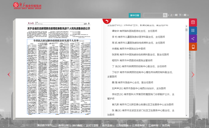Image resolution: width=209 pixels, height=128 pixels.
Task: Open the page list icon
Action: pyautogui.click(x=193, y=30)
